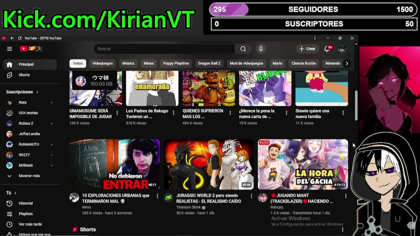Open the notifications bell
The height and width of the screenshot is (236, 420).
pos(327,49)
